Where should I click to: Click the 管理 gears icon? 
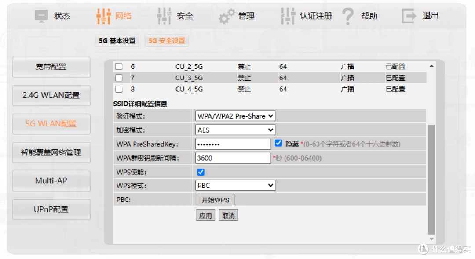pos(227,16)
